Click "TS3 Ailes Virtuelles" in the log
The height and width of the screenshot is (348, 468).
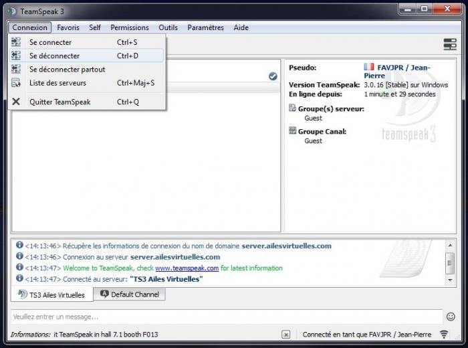click(x=166, y=279)
